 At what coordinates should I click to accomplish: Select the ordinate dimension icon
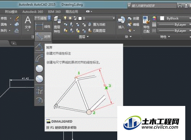coord(39,90)
